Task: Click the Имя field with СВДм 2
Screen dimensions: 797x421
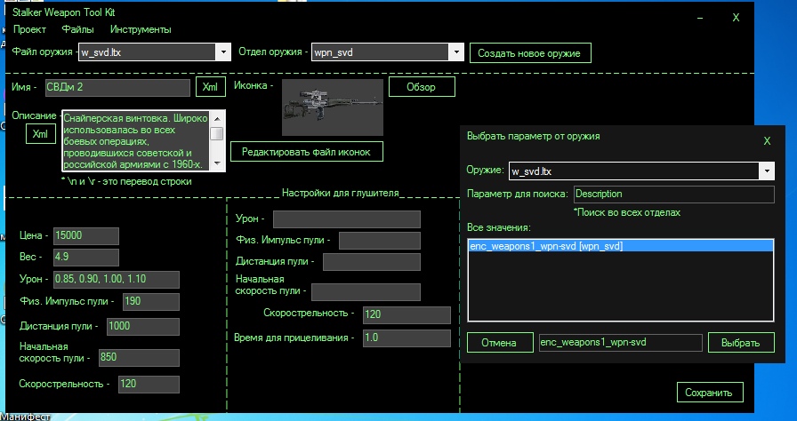Action: 117,87
